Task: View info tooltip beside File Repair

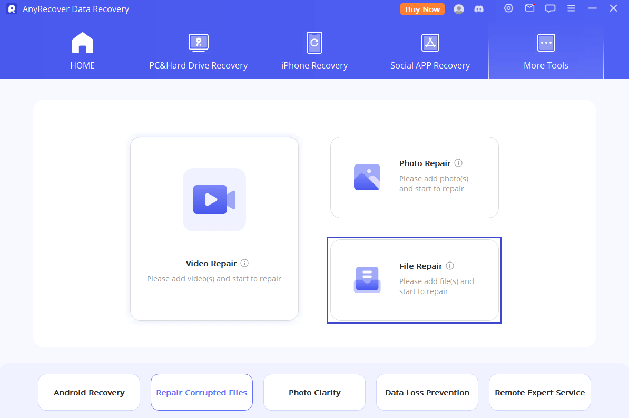Action: tap(450, 266)
